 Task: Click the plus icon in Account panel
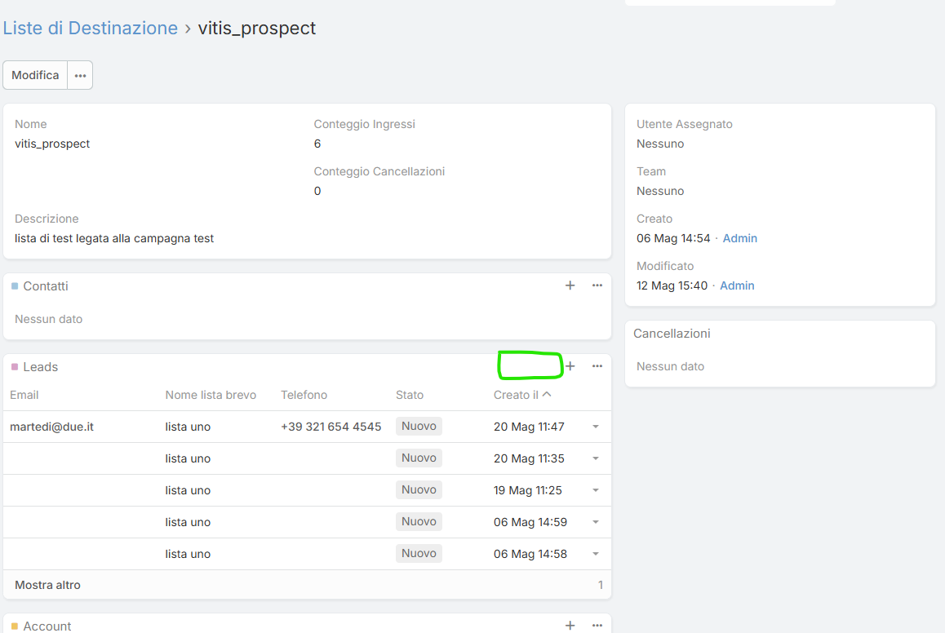[570, 625]
